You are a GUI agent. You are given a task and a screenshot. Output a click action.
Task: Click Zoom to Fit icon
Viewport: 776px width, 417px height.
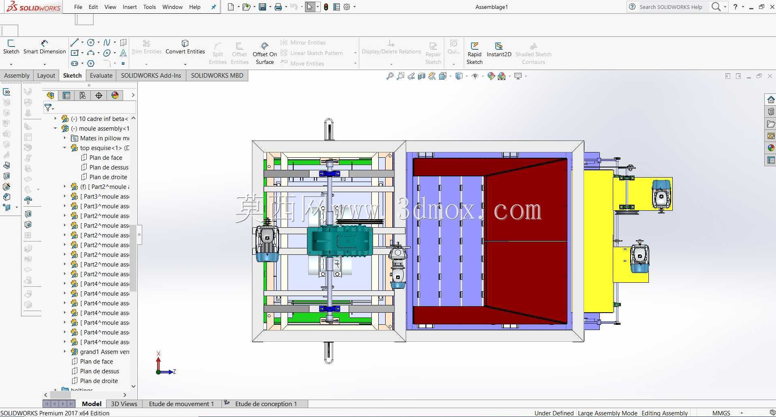(x=390, y=76)
